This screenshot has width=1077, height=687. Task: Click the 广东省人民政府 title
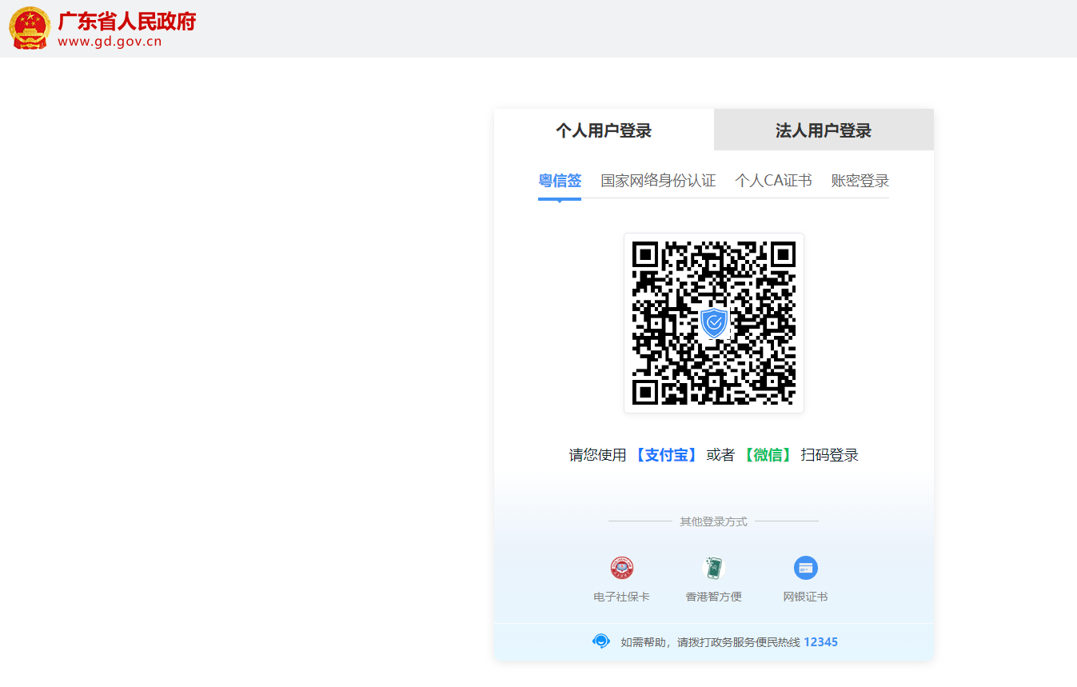pyautogui.click(x=126, y=22)
